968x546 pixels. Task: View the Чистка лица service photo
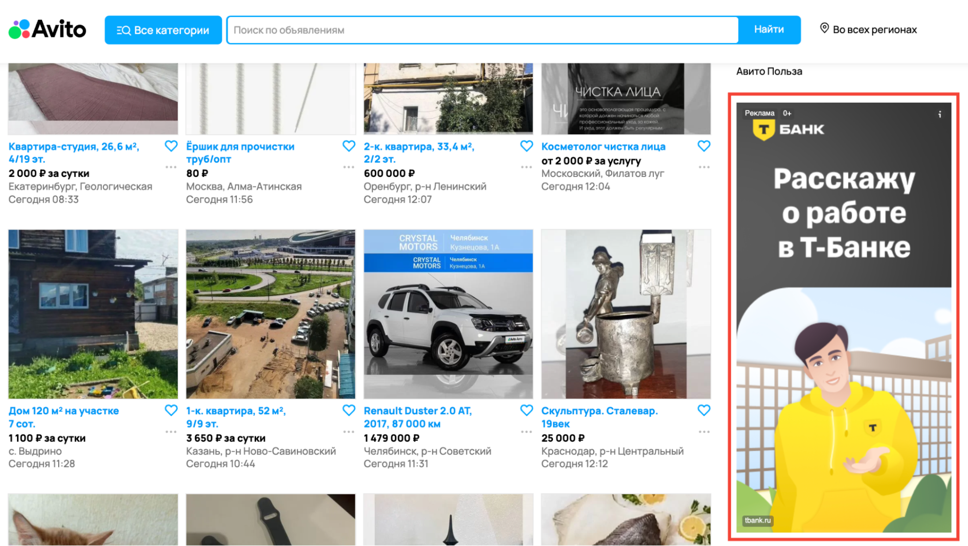tap(626, 99)
